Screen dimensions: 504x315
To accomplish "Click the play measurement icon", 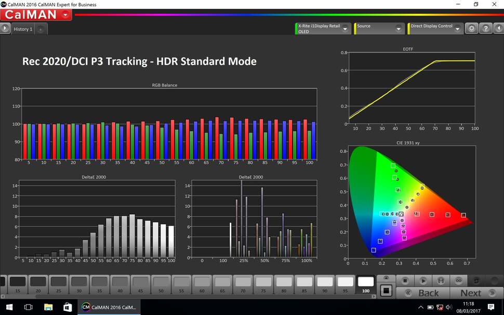I will click(x=423, y=281).
